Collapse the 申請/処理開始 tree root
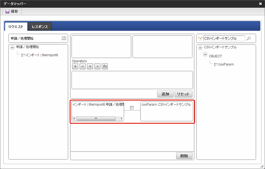The image size is (265, 169). point(12,47)
